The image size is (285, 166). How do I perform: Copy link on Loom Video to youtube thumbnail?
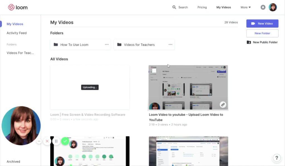click(x=223, y=104)
